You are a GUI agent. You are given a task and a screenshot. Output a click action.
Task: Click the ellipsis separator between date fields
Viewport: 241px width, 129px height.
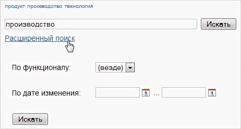(x=156, y=94)
